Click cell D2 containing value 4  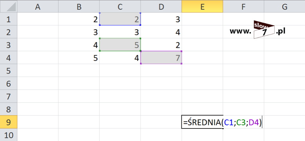tap(161, 32)
